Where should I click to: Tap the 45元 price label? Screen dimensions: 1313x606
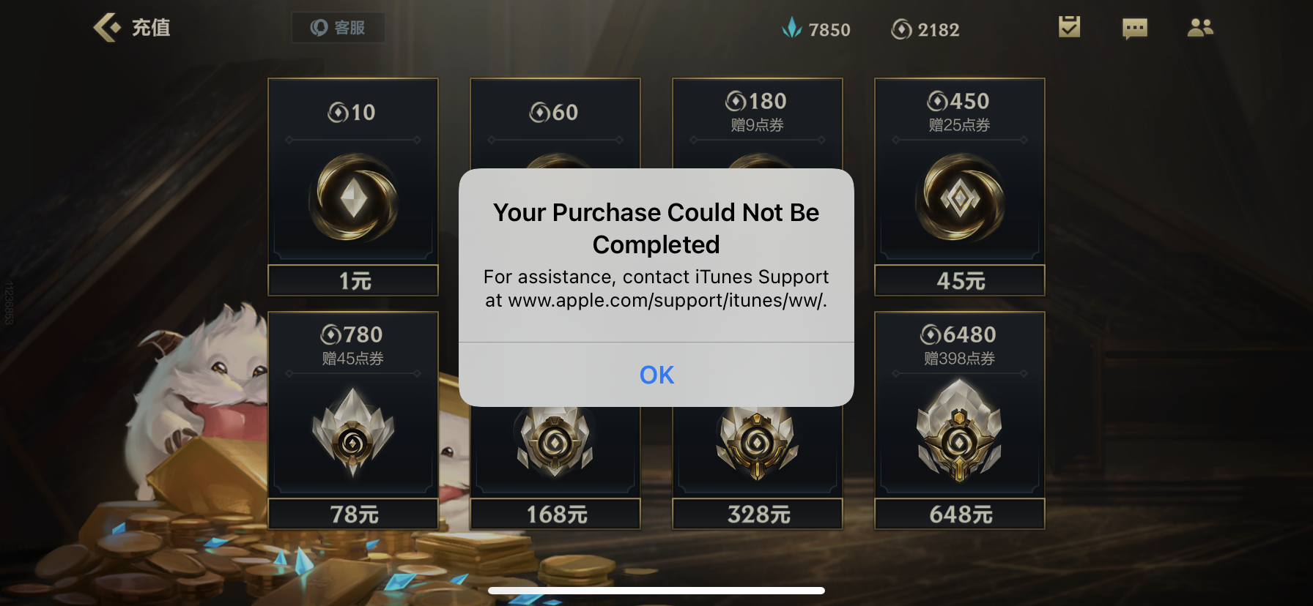pos(960,280)
